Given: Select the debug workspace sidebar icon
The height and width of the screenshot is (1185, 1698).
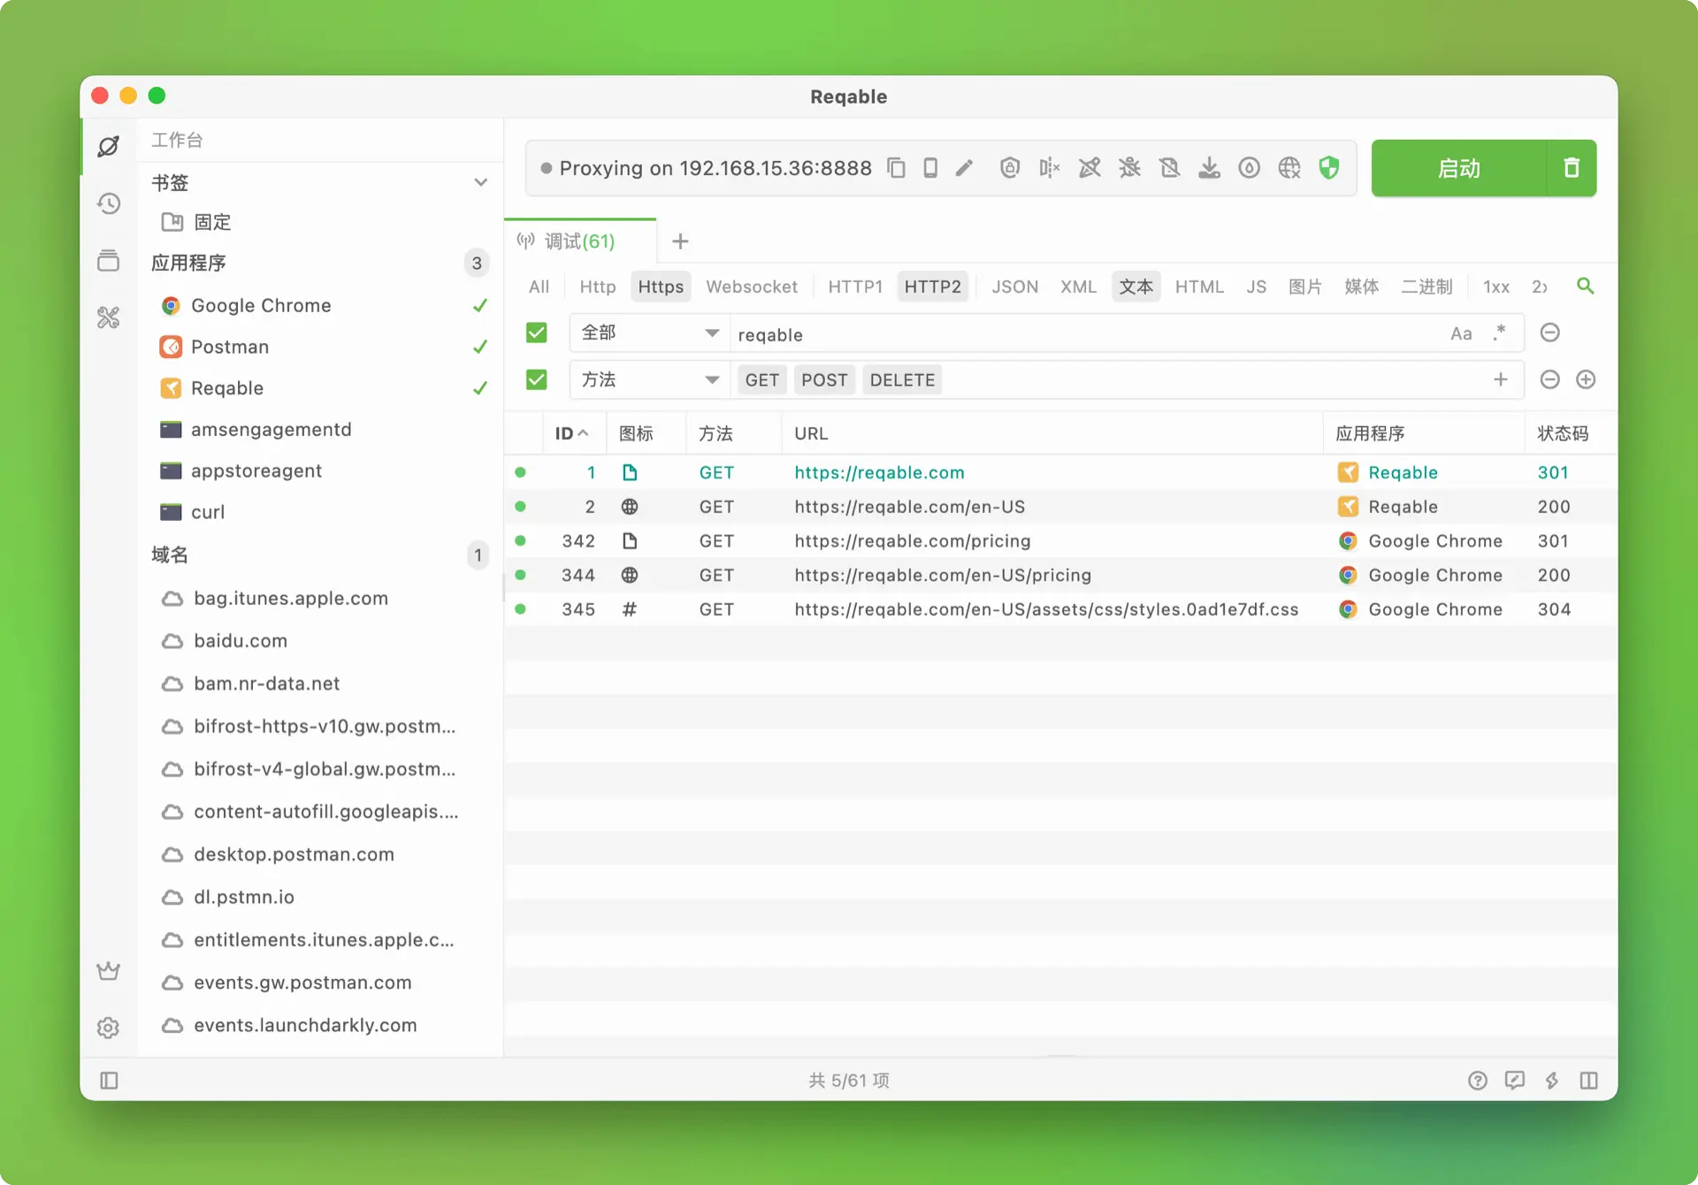Looking at the screenshot, I should pyautogui.click(x=109, y=146).
